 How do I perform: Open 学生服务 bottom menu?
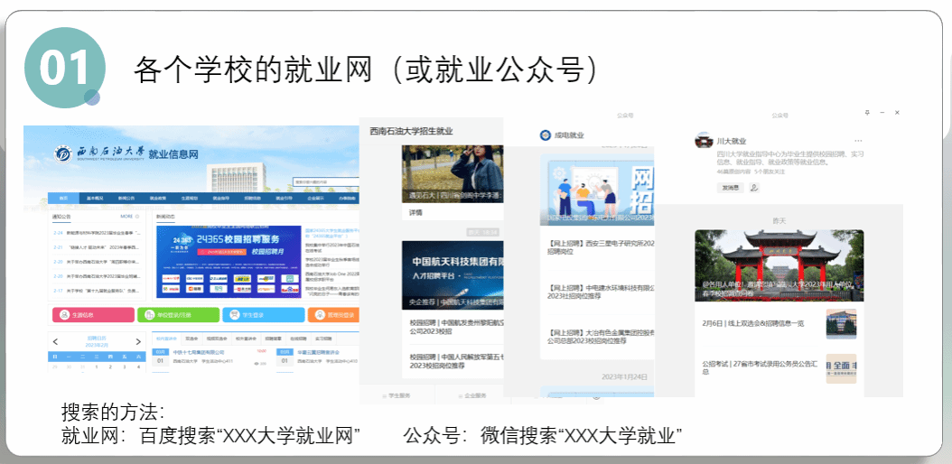pyautogui.click(x=398, y=395)
